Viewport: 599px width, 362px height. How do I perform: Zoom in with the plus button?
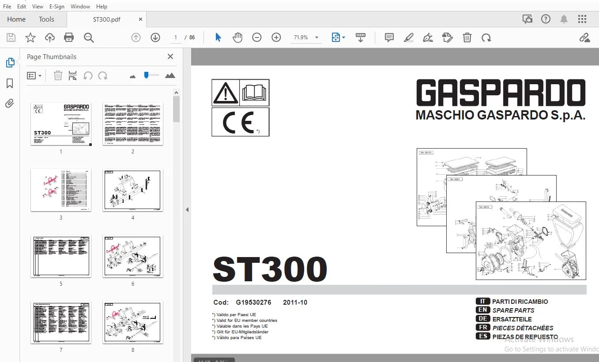pos(276,38)
